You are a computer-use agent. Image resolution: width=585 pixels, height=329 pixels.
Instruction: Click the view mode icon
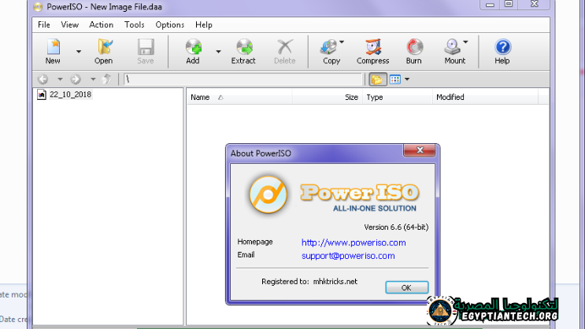394,79
